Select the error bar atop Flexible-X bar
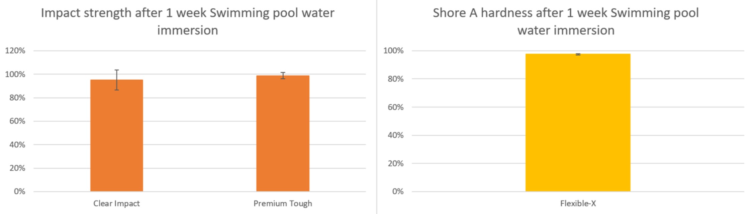Image resolution: width=754 pixels, height=214 pixels. [x=578, y=54]
